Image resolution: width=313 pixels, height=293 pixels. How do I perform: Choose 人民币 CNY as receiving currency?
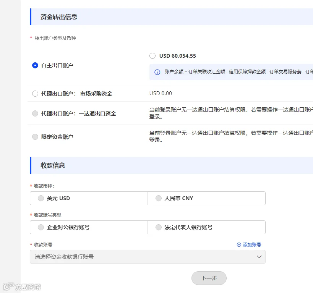click(x=207, y=198)
